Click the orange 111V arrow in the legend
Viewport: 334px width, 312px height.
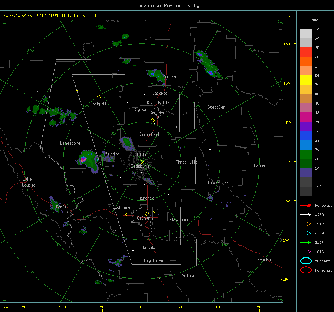[306, 224]
